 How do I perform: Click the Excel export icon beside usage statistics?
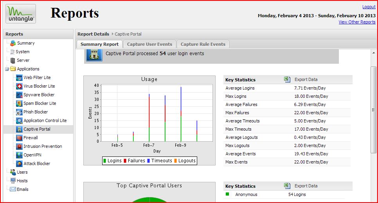(287, 79)
